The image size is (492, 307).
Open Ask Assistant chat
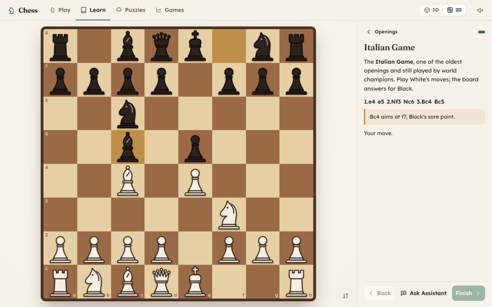423,293
